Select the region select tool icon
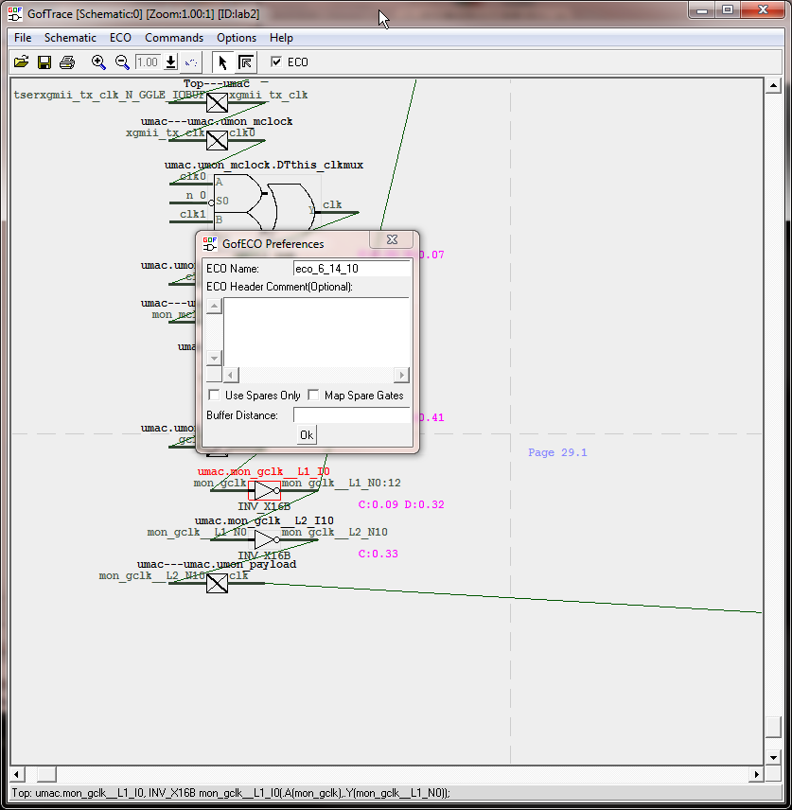The width and height of the screenshot is (792, 810). (245, 62)
